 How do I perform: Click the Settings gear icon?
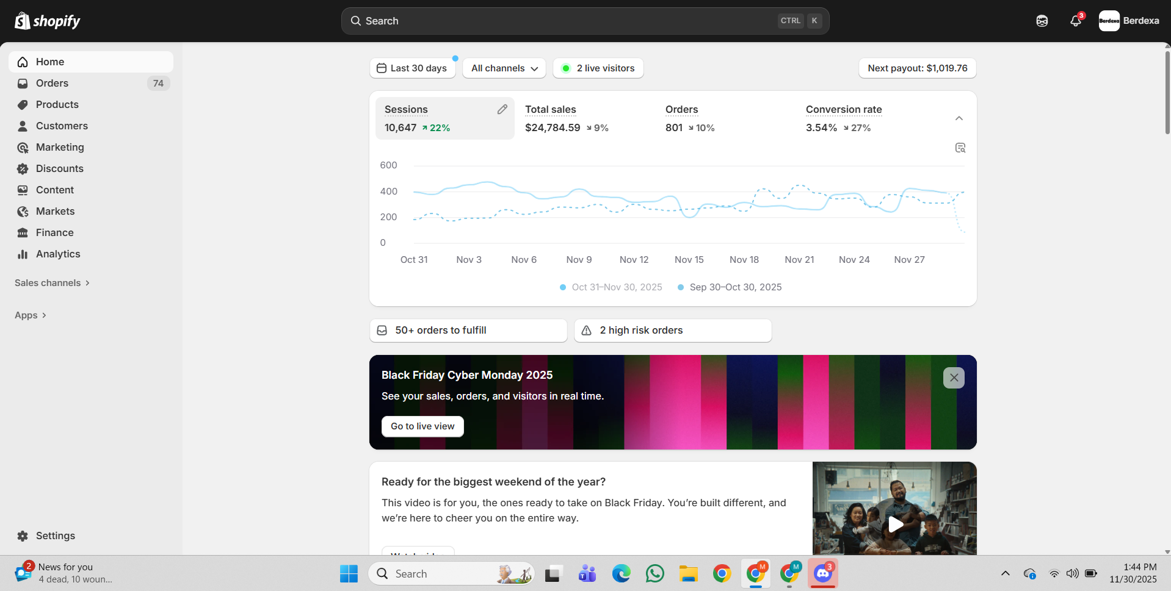point(23,535)
